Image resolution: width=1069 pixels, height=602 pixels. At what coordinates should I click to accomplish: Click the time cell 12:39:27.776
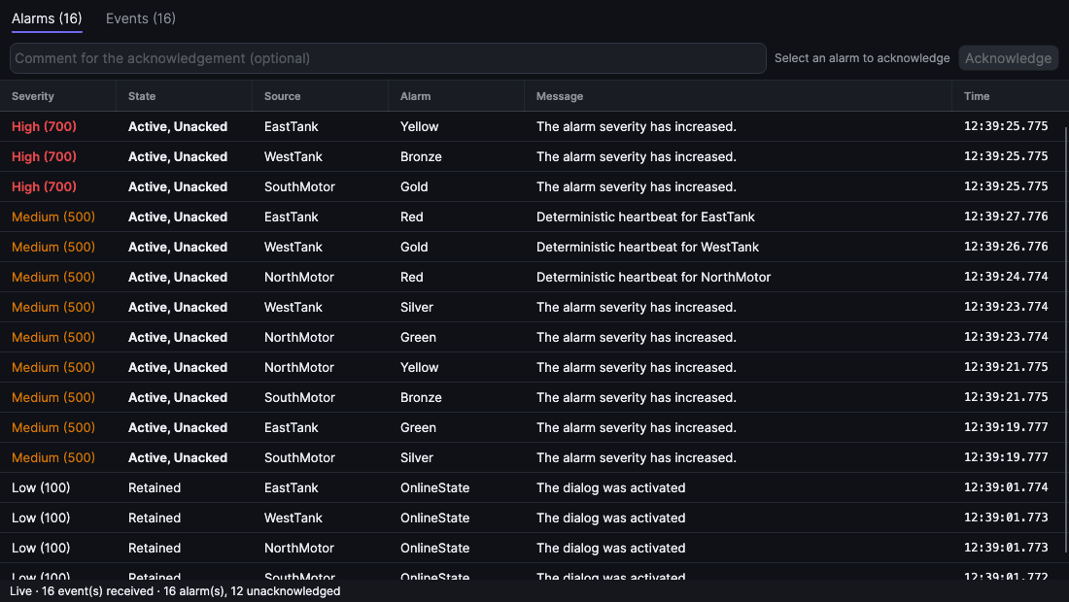pos(1006,217)
